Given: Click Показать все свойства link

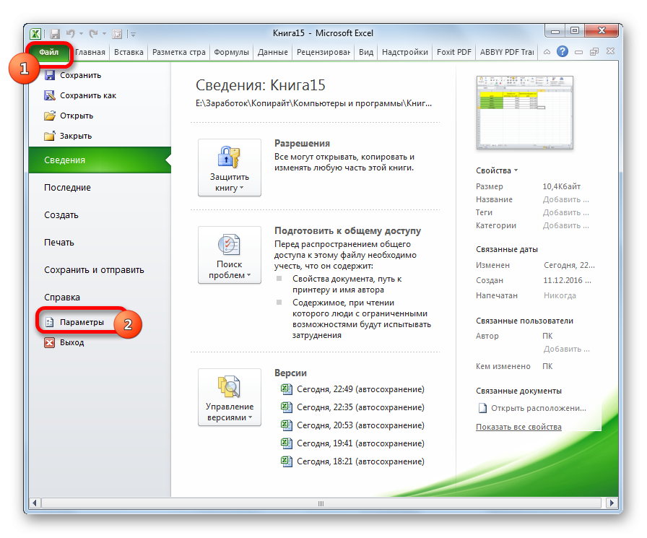Looking at the screenshot, I should pos(518,427).
